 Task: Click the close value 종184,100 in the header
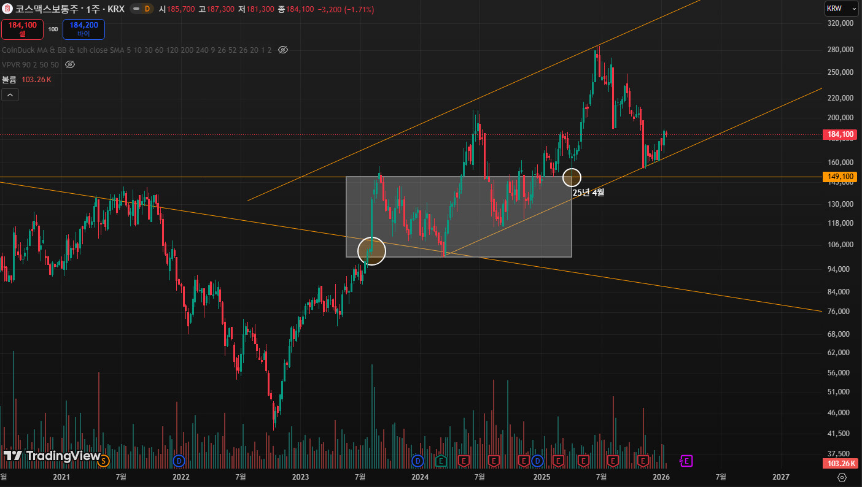[x=297, y=9]
